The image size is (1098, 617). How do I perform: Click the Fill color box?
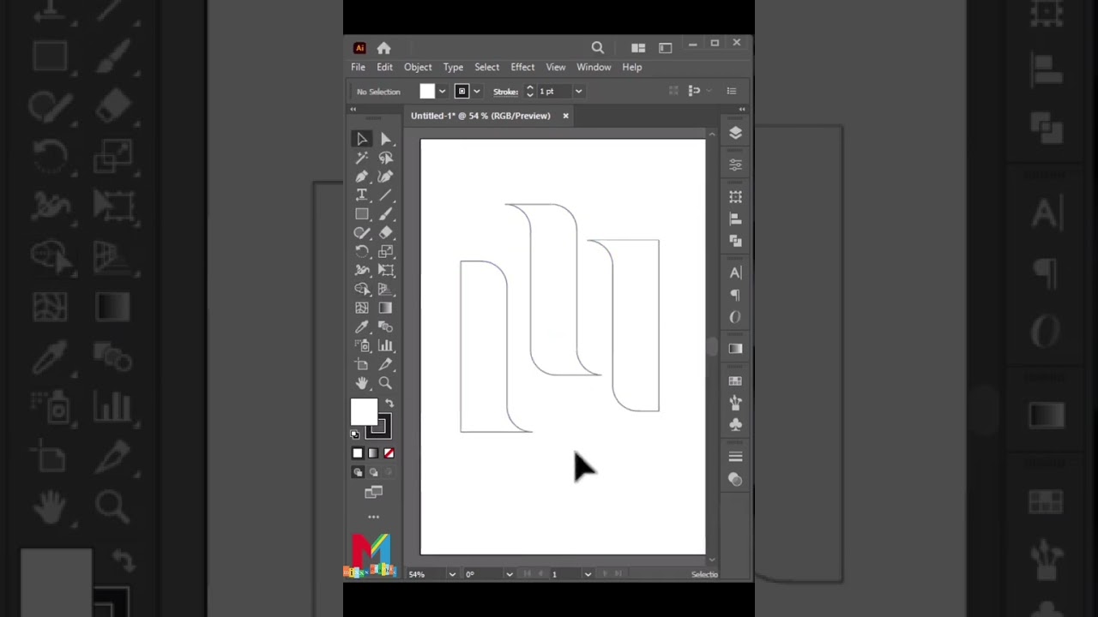pyautogui.click(x=364, y=412)
